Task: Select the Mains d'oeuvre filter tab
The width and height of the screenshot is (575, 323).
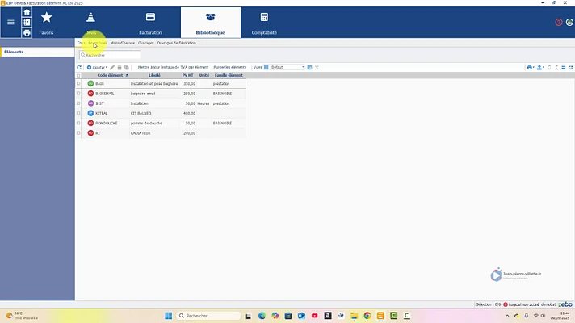Action: click(123, 43)
